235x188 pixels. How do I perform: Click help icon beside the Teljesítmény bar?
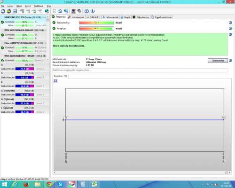click(x=230, y=23)
